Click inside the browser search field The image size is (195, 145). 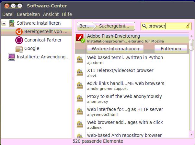[x=165, y=26]
